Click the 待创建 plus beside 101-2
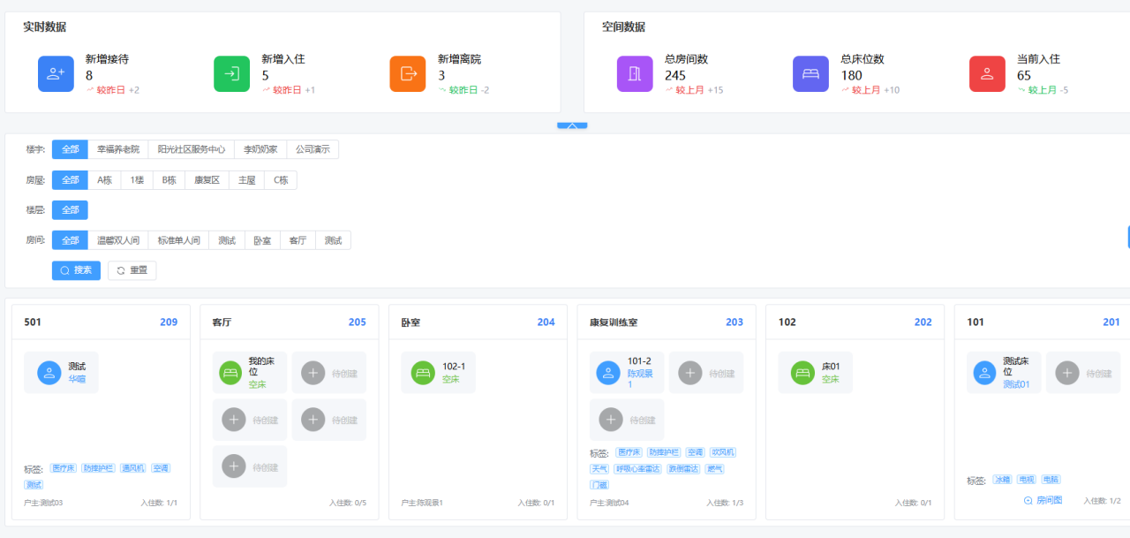This screenshot has height=538, width=1130. 690,373
